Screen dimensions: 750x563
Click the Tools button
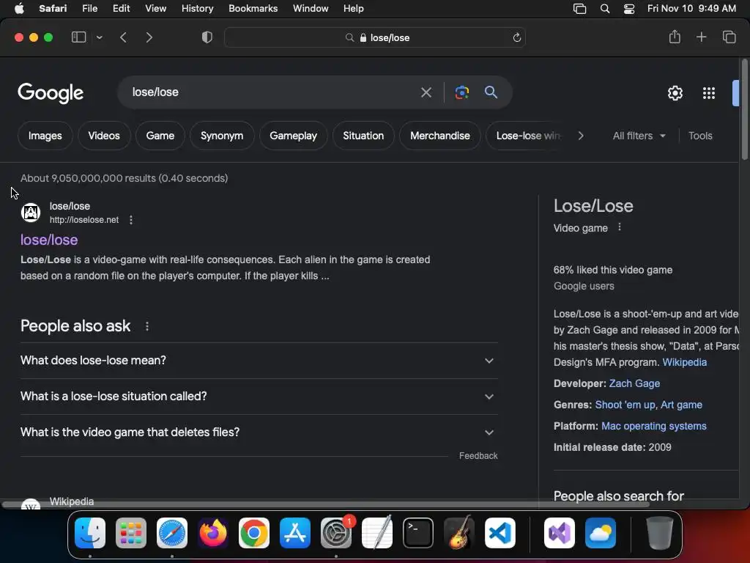tap(700, 136)
